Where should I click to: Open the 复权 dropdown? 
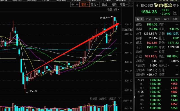click(84, 4)
